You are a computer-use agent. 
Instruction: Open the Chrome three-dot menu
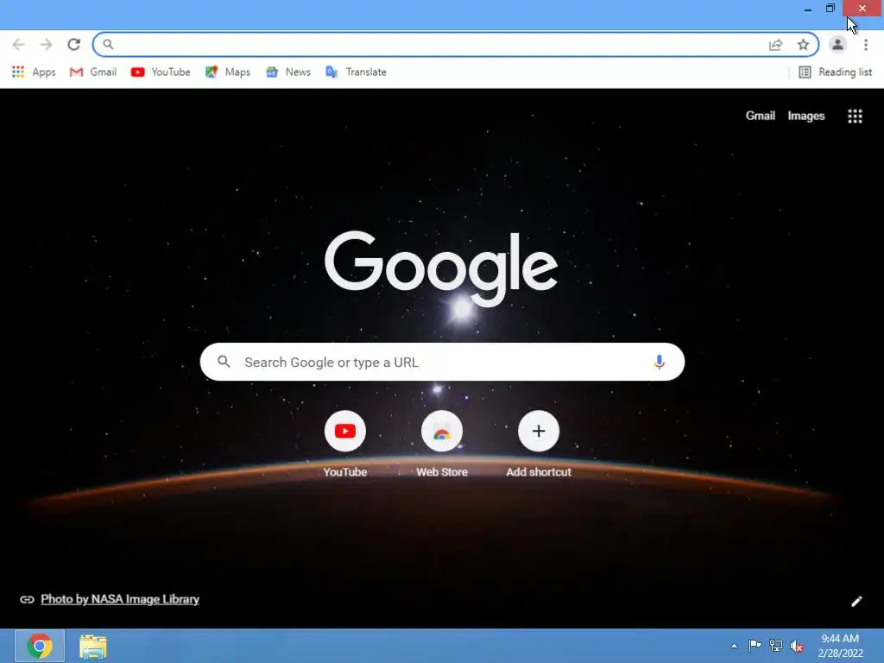point(866,45)
